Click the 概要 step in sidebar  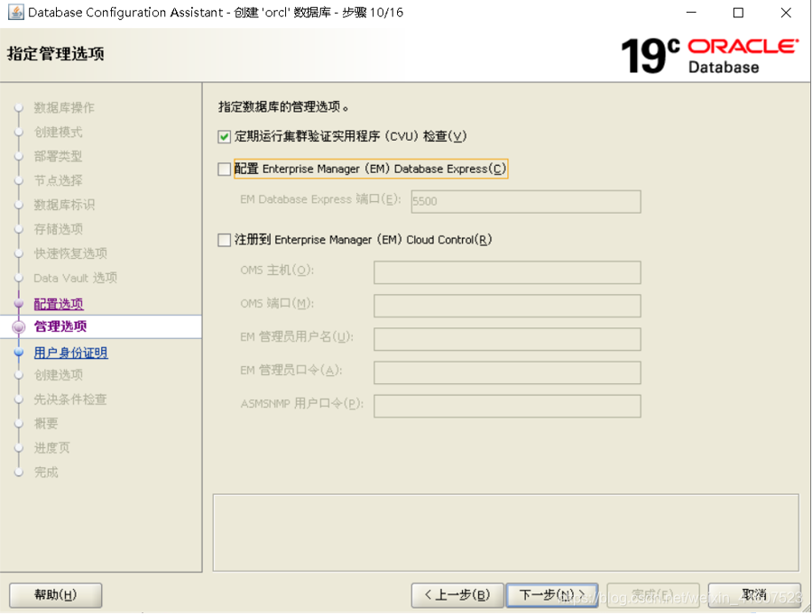click(46, 424)
